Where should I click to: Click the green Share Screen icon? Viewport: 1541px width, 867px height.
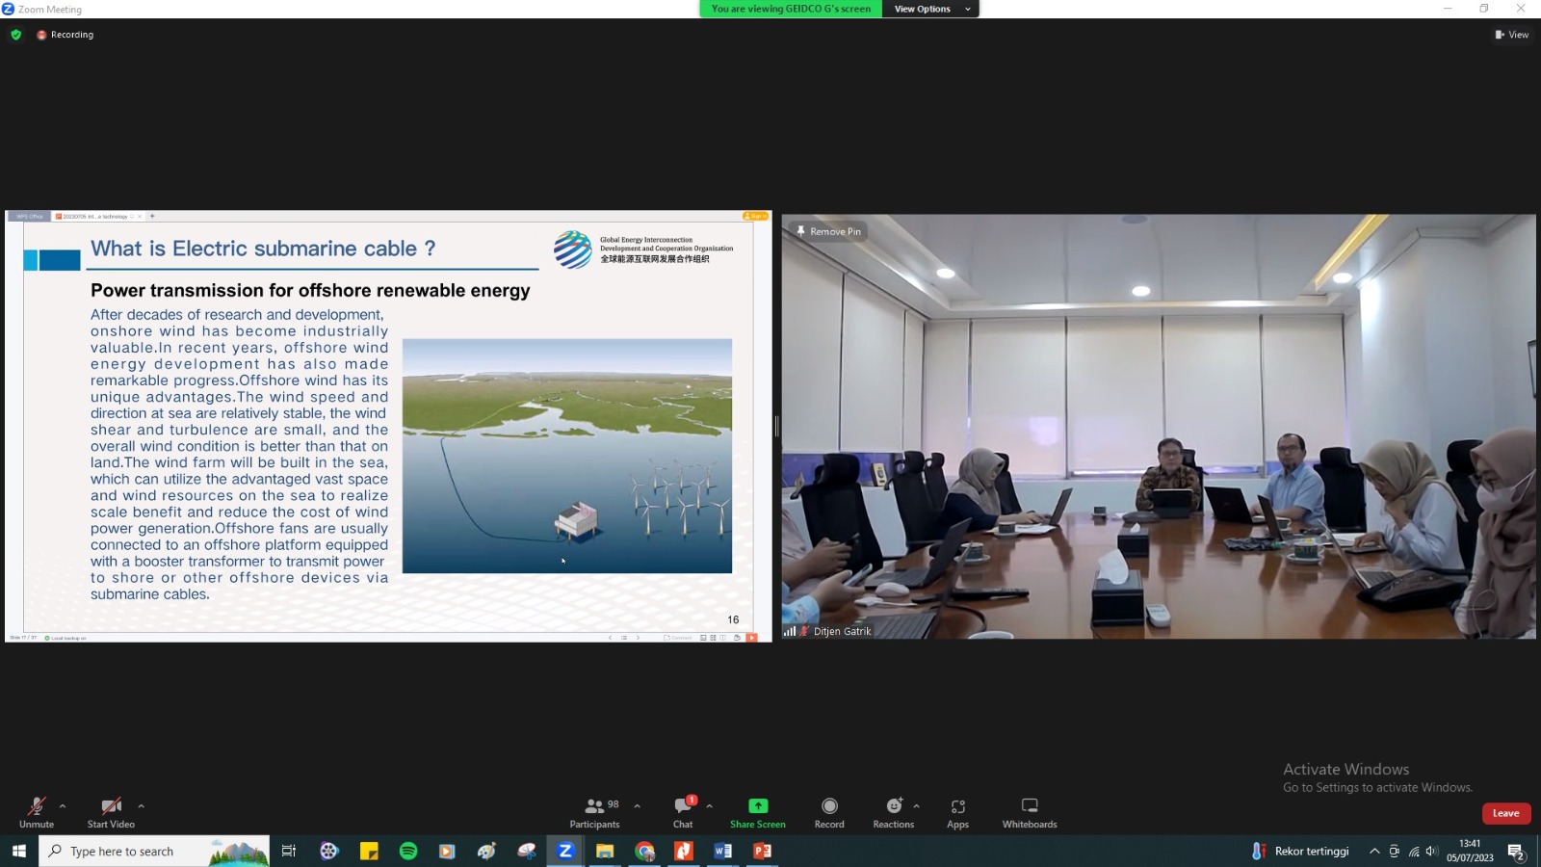758,806
